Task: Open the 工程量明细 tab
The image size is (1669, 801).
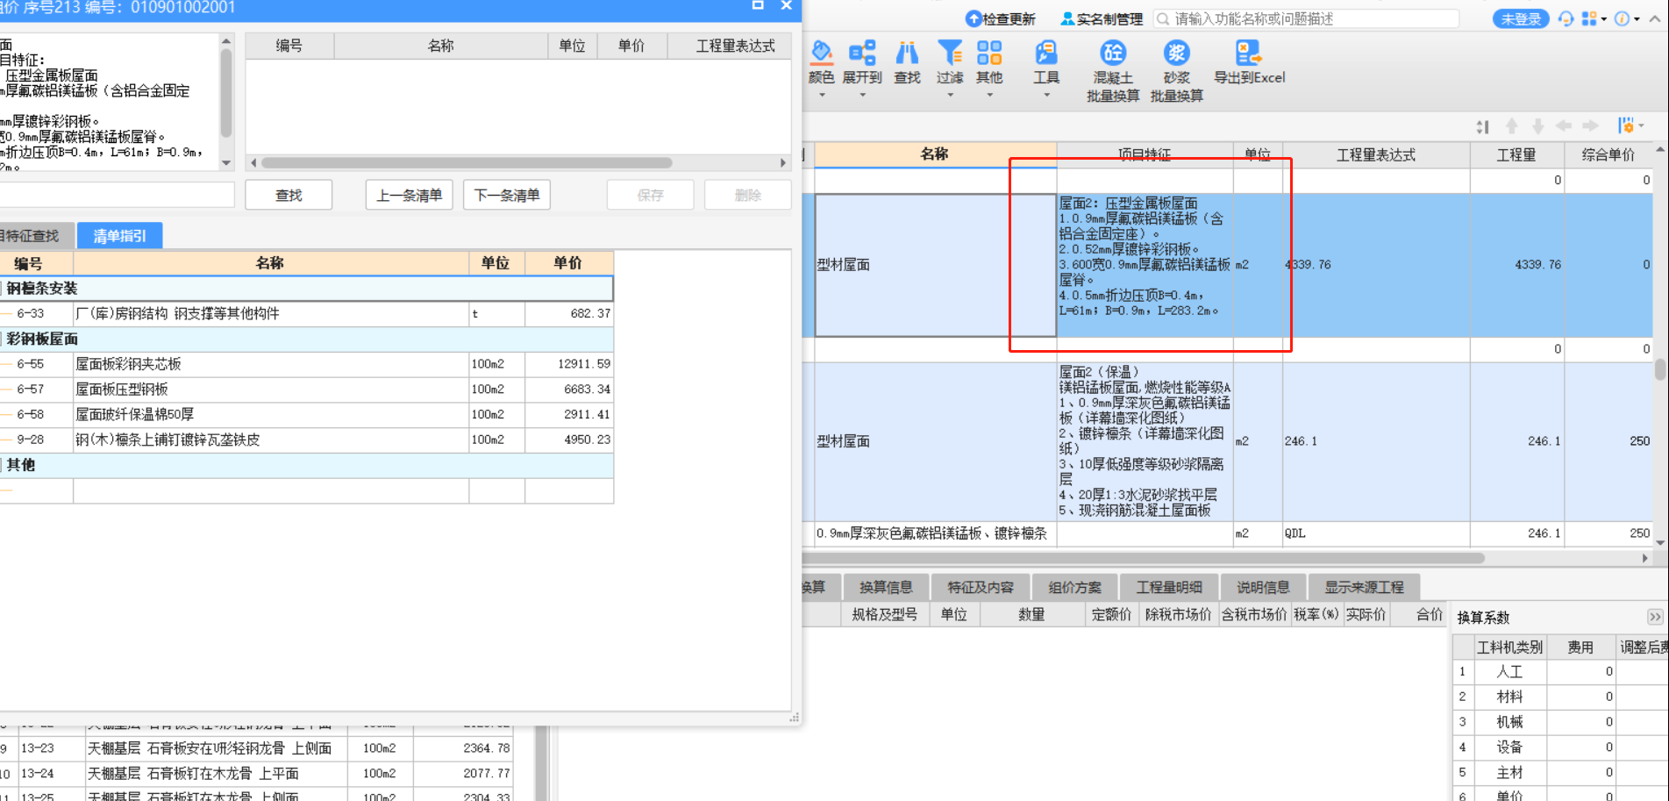Action: (1169, 587)
